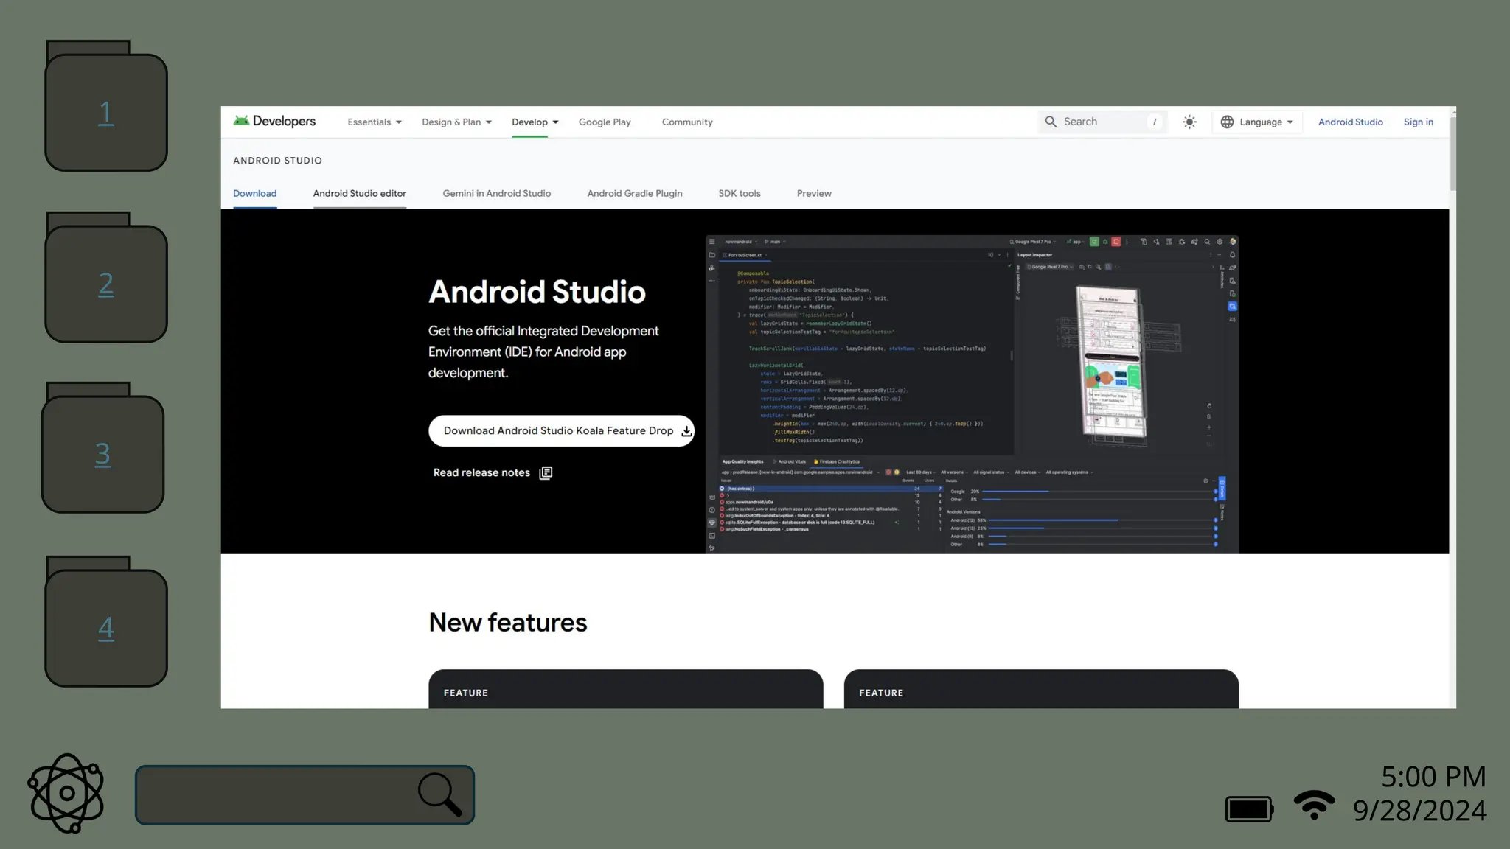
Task: Click the atom icon in taskbar
Action: tap(66, 794)
